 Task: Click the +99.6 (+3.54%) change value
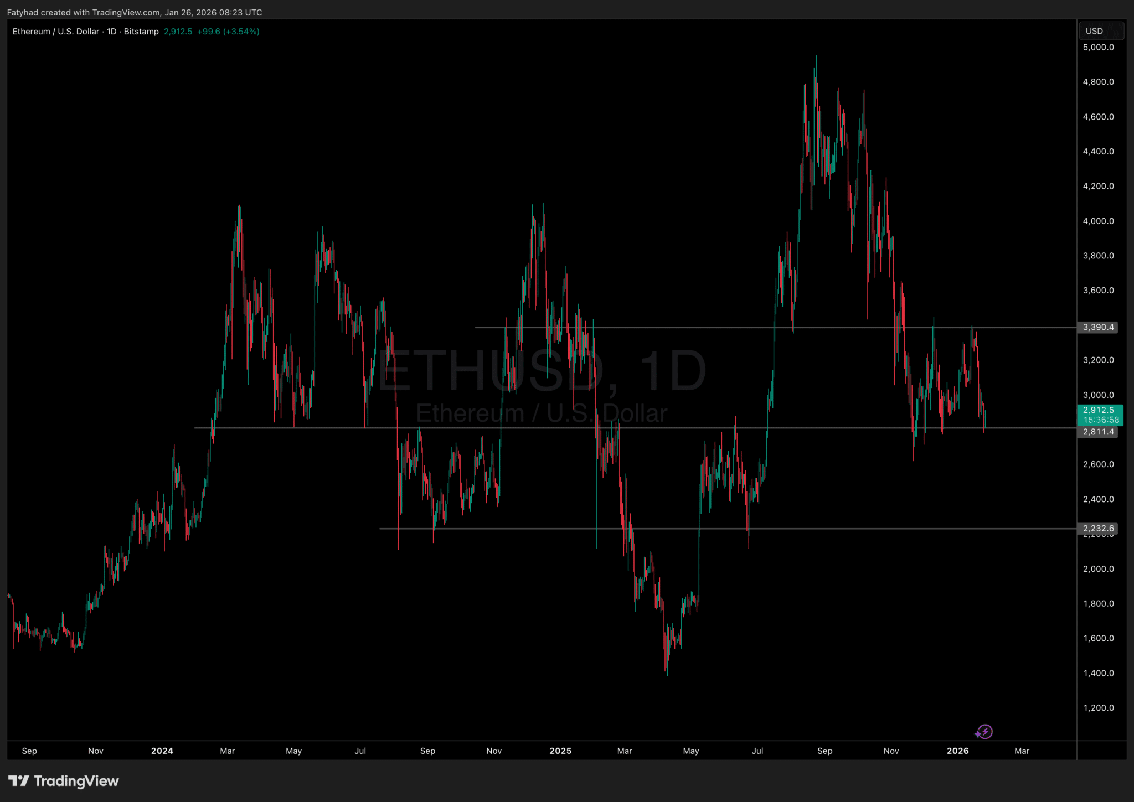[228, 32]
